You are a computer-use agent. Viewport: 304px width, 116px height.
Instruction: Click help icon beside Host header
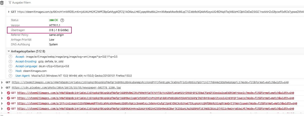coord(10,71)
